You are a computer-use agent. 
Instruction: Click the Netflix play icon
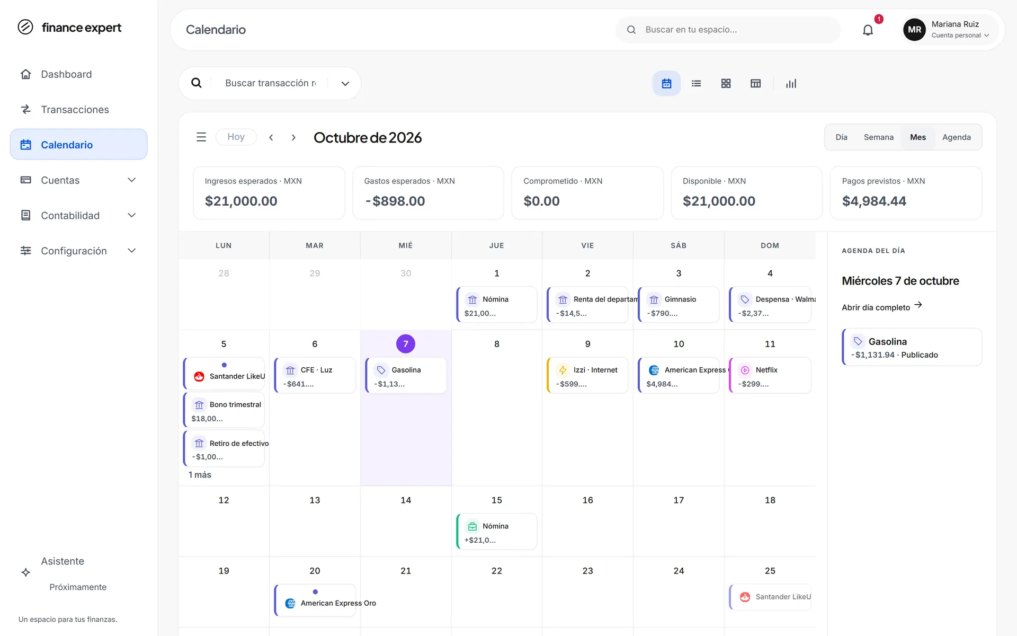(x=745, y=370)
